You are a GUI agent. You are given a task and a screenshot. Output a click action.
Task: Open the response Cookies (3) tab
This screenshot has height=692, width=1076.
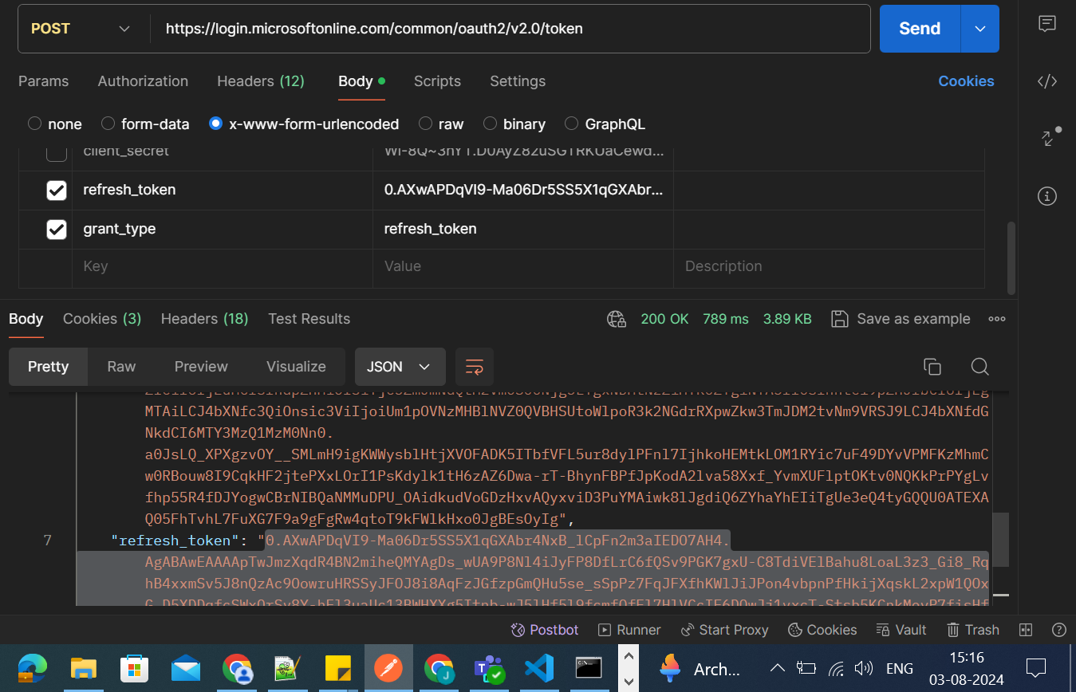(102, 319)
